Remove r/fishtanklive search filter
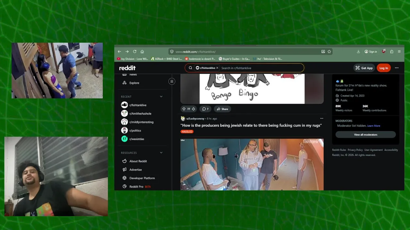The image size is (410, 230). point(217,68)
